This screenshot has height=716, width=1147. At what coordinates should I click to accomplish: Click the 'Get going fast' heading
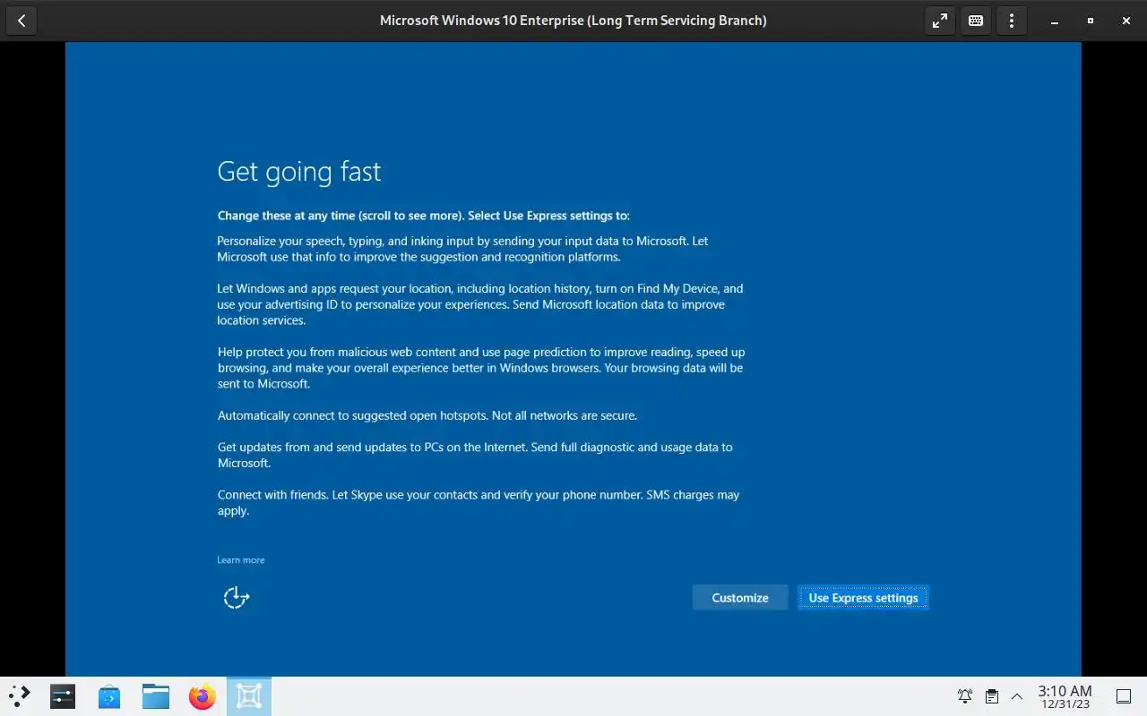[299, 172]
